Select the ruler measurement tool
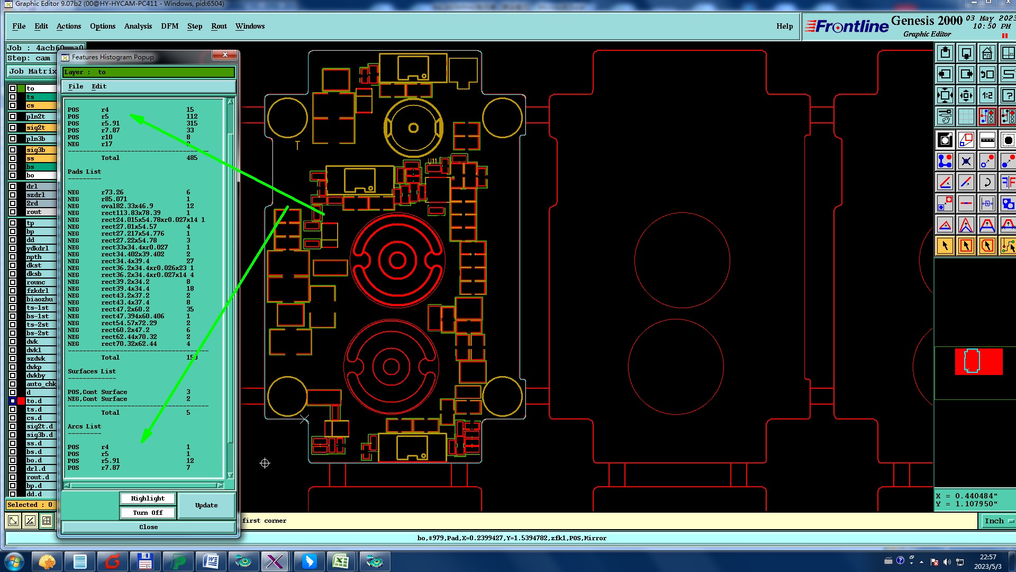 987,140
